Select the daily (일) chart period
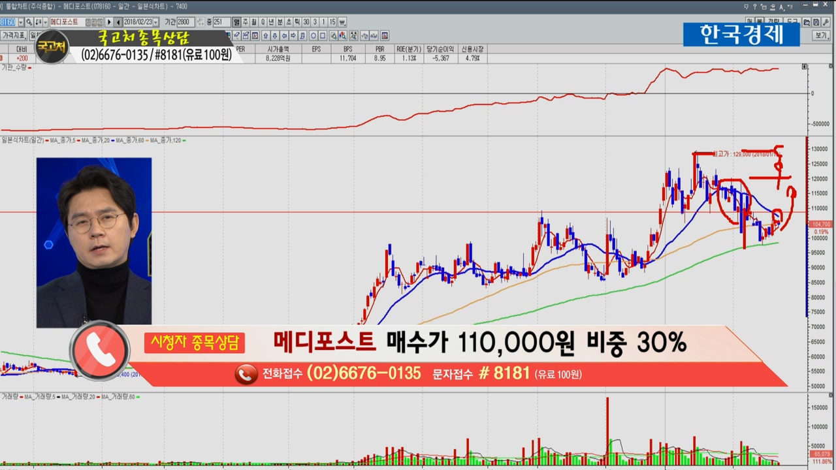 point(236,22)
